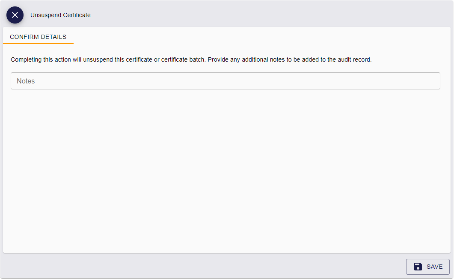The height and width of the screenshot is (279, 454).
Task: Cancel unsuspend via the dark circular X button
Action: tap(15, 15)
